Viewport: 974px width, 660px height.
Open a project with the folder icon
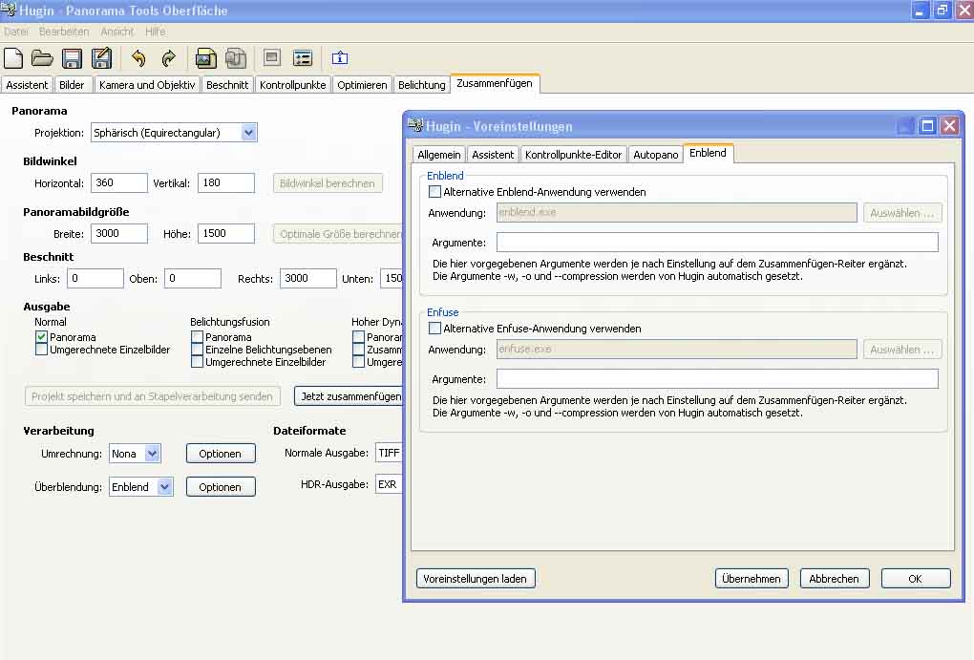click(x=42, y=58)
